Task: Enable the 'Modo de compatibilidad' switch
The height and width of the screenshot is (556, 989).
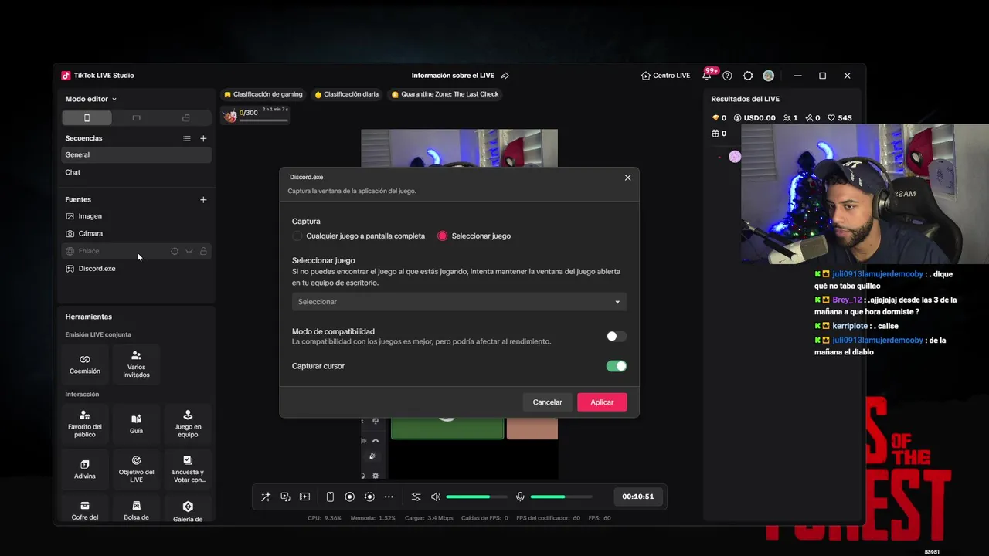Action: 616,336
